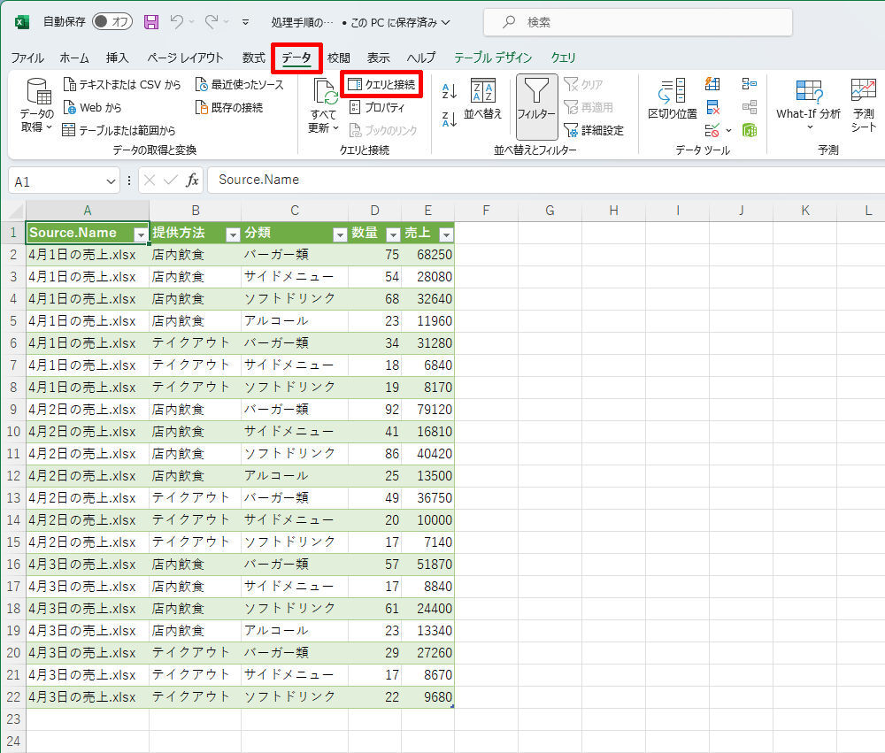Click the save floppy disk icon
This screenshot has width=885, height=753.
[x=151, y=21]
